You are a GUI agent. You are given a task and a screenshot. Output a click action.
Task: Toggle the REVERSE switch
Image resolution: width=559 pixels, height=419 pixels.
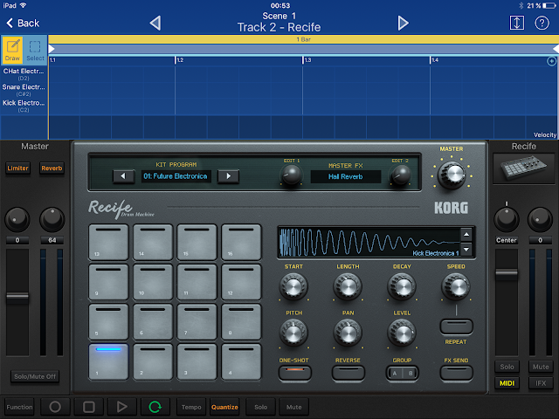pyautogui.click(x=348, y=373)
